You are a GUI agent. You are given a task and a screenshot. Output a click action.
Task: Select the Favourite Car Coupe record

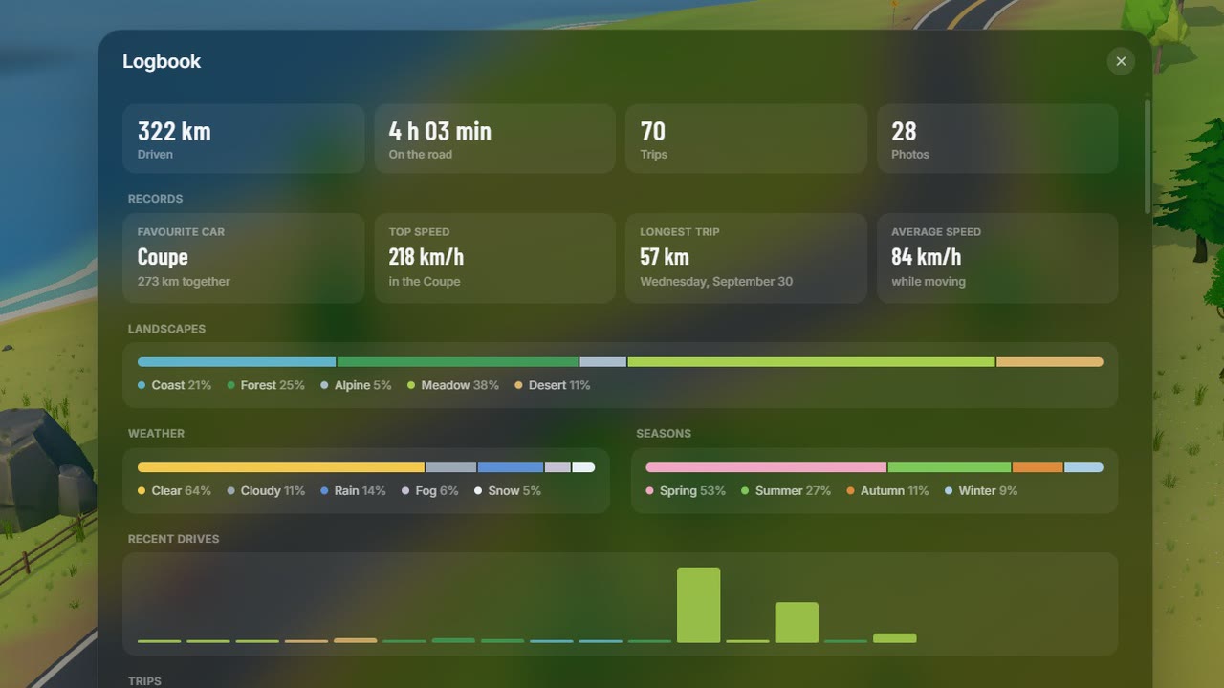point(244,258)
